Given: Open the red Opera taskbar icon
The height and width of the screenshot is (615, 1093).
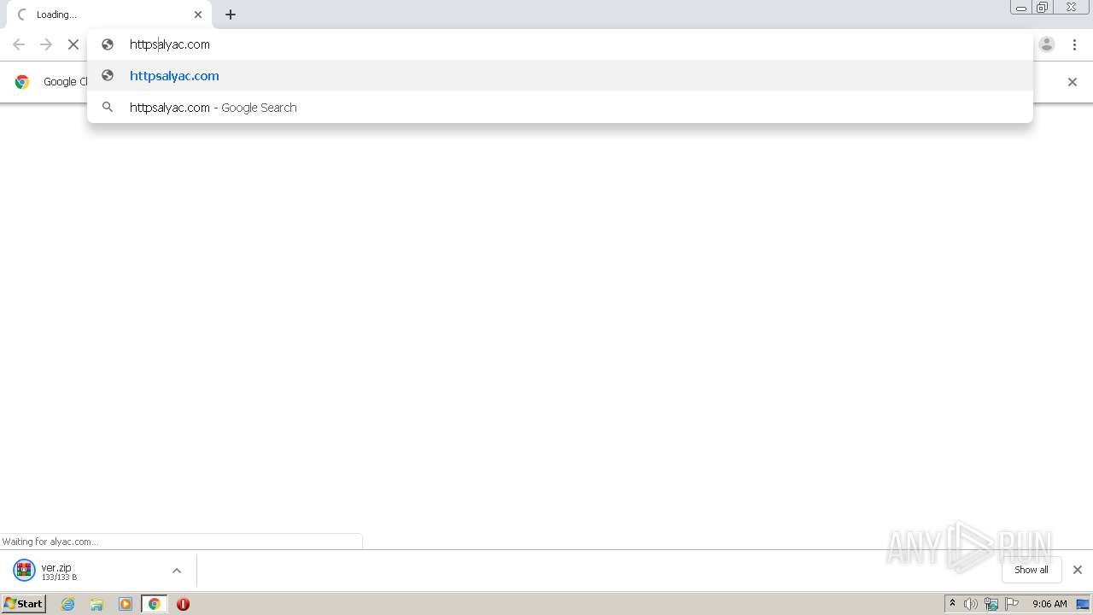Looking at the screenshot, I should 183,604.
